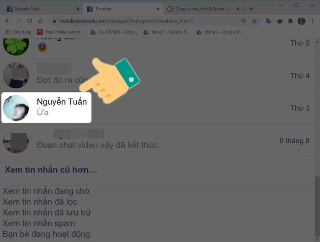Switch to the Công cụ chuyển đổi Epoch tab
The height and width of the screenshot is (242, 320).
click(x=203, y=9)
